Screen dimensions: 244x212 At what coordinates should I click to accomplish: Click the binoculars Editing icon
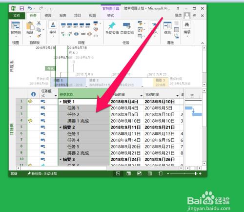coord(187,28)
